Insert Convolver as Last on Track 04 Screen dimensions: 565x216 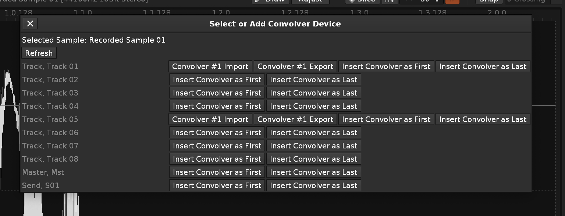click(x=314, y=106)
